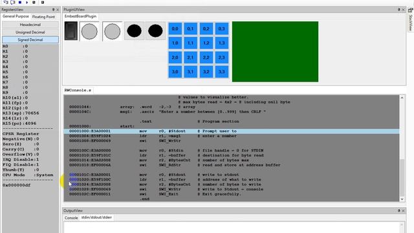Viewport: 414px width, 233px height.
Task: Close the OutputView panel
Action: pos(403,211)
